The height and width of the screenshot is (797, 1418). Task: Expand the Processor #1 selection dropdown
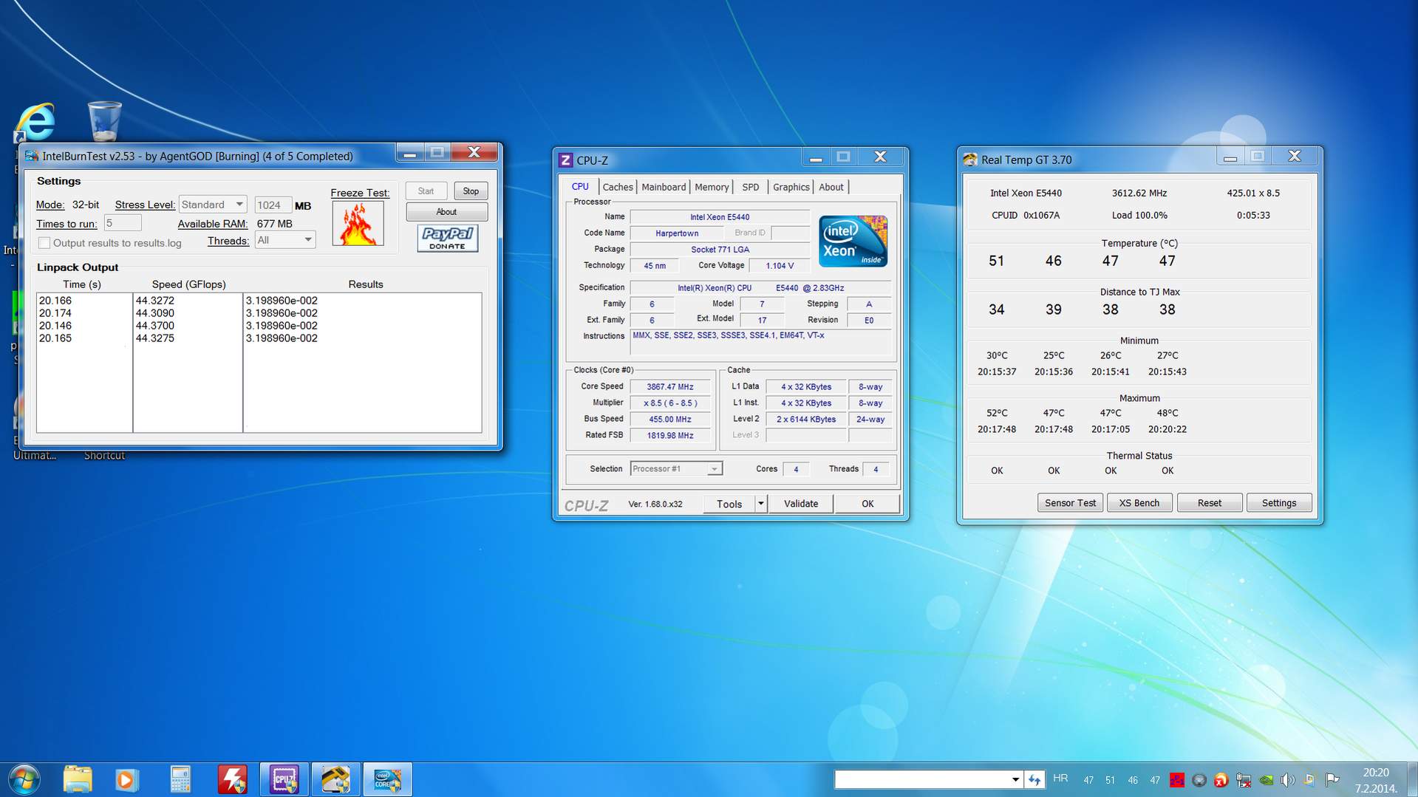point(714,469)
